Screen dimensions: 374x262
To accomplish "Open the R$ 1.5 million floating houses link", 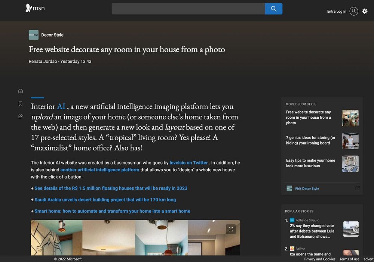I will click(x=111, y=188).
